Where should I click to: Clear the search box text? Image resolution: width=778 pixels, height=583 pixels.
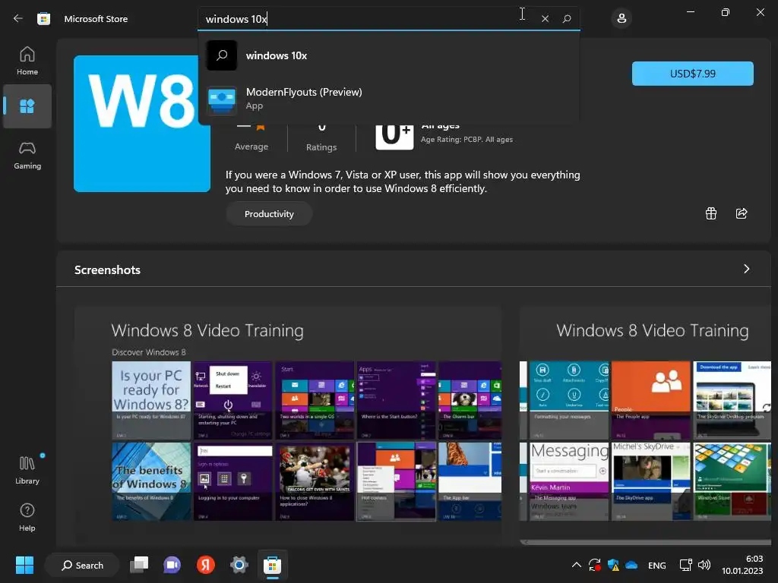coord(545,19)
